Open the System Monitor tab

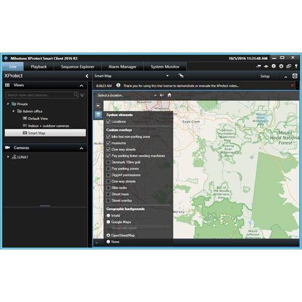click(165, 66)
